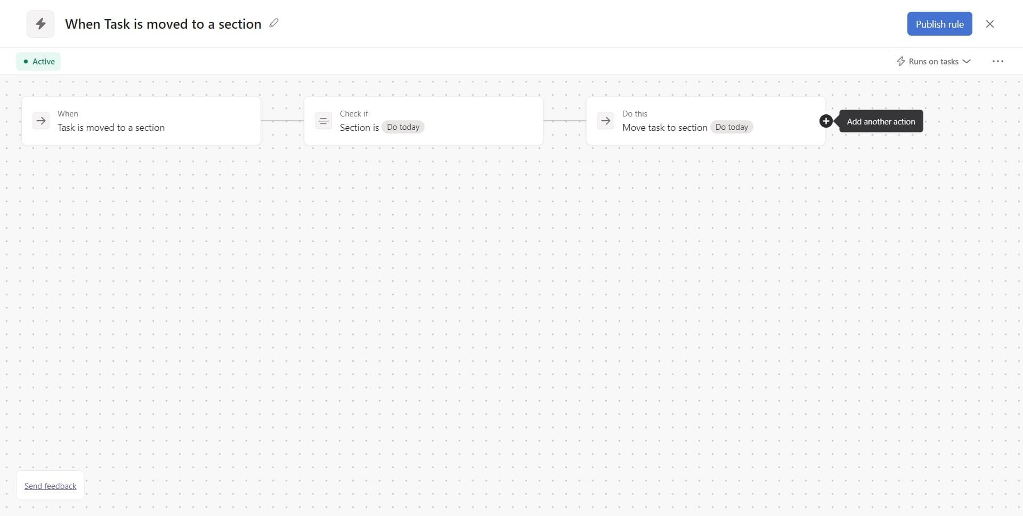Click the arrow icon on the Do this card

click(605, 121)
